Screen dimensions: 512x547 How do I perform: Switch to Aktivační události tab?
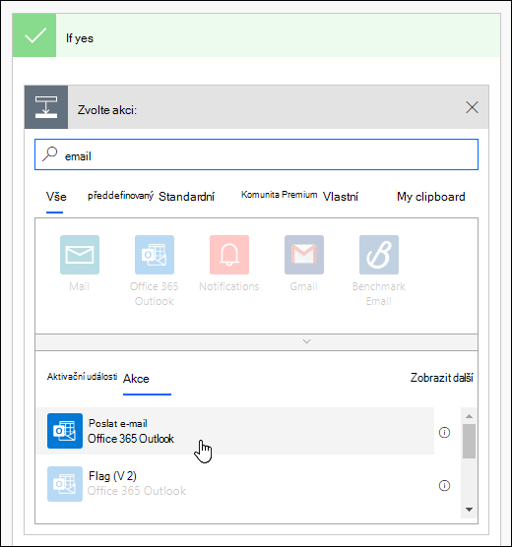click(x=82, y=377)
